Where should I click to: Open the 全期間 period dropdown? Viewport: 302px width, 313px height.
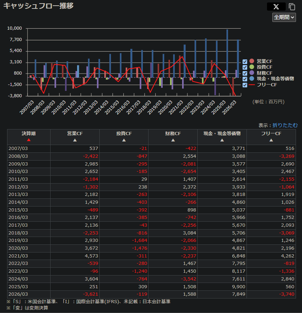pos(284,17)
